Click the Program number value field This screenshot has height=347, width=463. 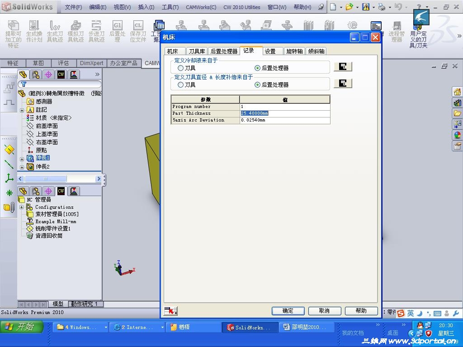pos(285,107)
